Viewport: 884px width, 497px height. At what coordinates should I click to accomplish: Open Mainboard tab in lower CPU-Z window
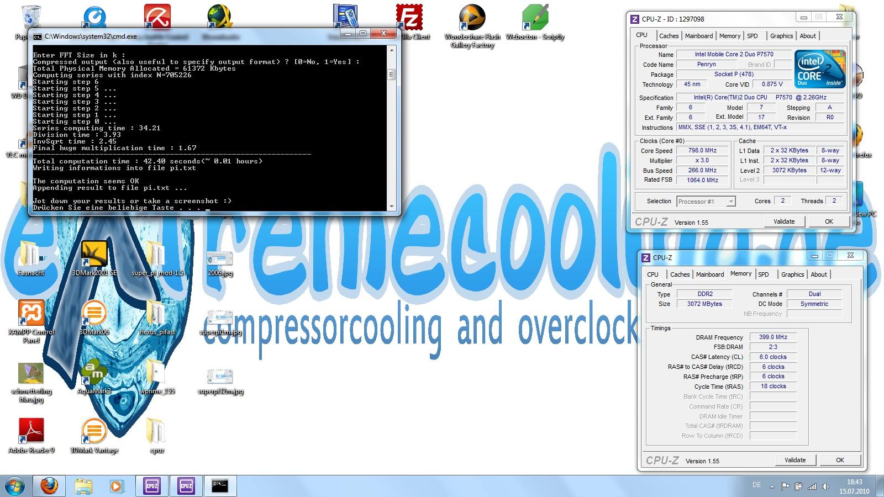tap(710, 274)
